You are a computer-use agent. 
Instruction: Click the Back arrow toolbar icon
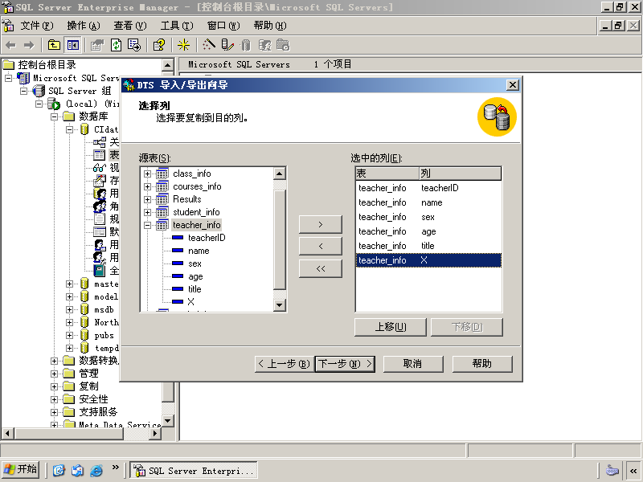click(x=10, y=45)
